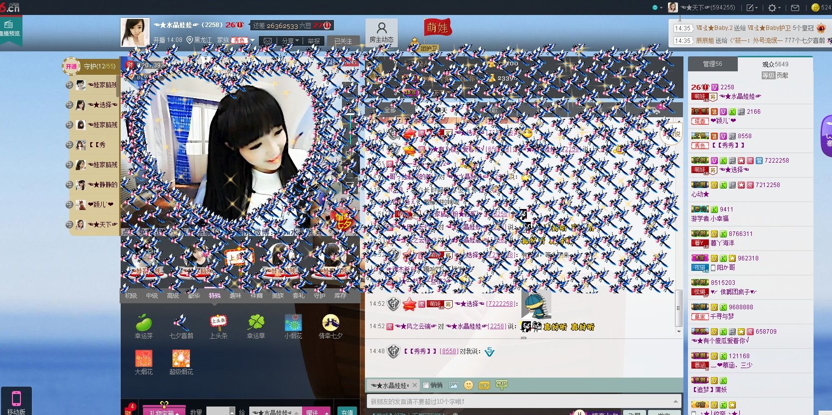The image size is (832, 415).
Task: Select the 幸运草 clover gift
Action: coord(256,322)
